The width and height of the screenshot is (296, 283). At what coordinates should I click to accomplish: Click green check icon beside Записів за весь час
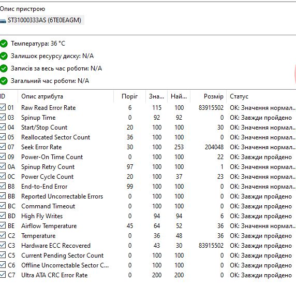pyautogui.click(x=4, y=68)
